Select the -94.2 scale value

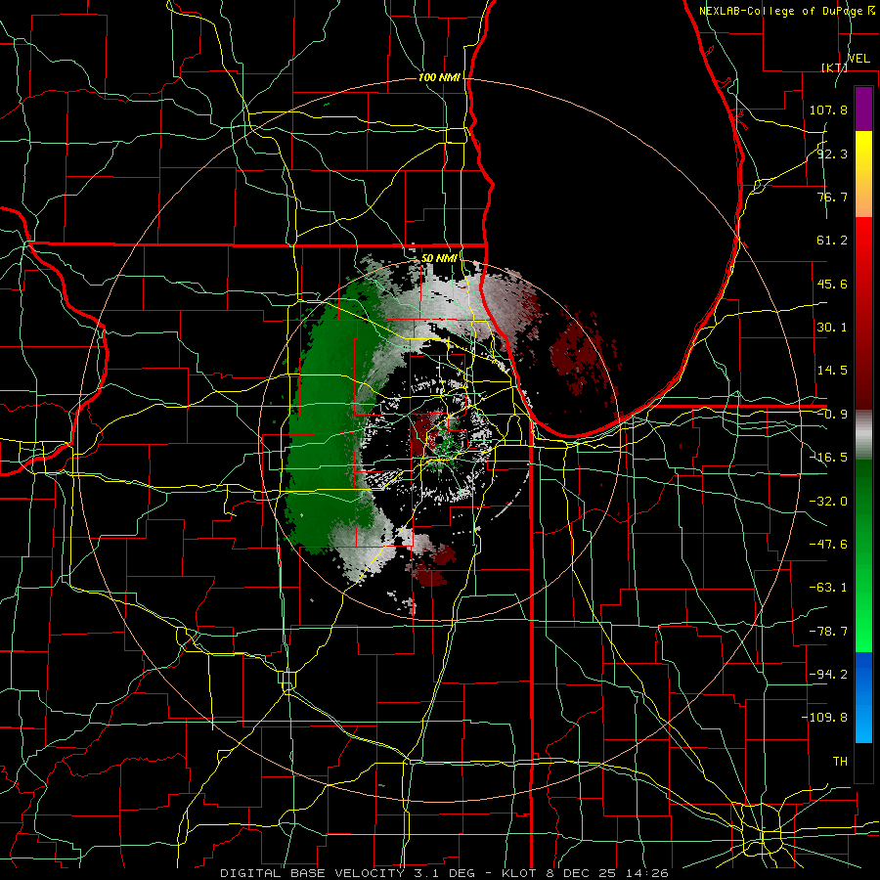pos(828,674)
